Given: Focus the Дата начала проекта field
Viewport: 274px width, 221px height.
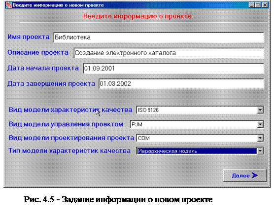Looking at the screenshot, I should pos(173,69).
